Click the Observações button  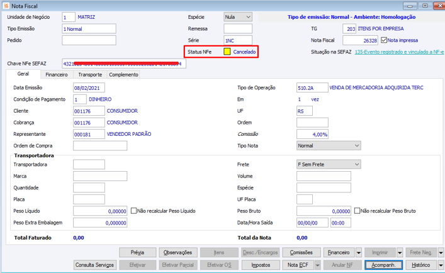coord(177,252)
